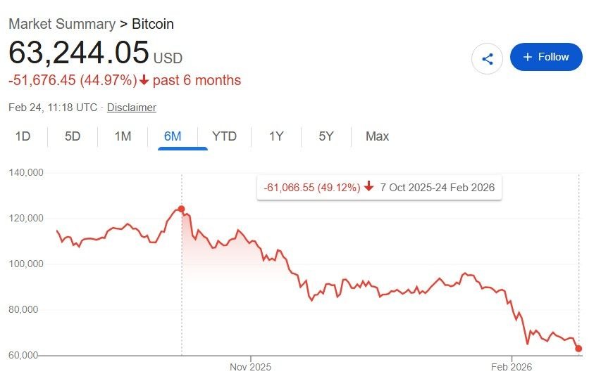Display the 5Y price history
Screen dimensions: 601x381
tap(326, 136)
